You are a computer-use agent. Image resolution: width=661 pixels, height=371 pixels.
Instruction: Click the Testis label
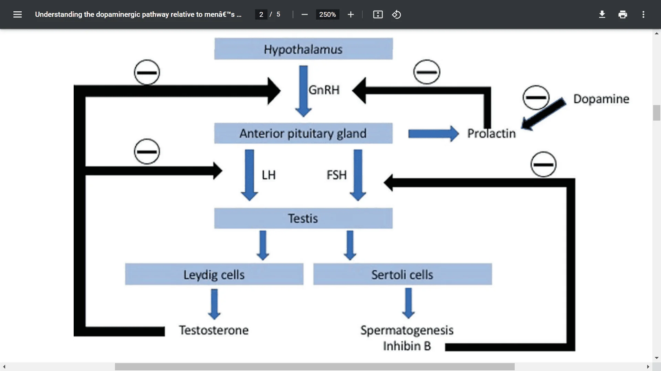point(303,218)
